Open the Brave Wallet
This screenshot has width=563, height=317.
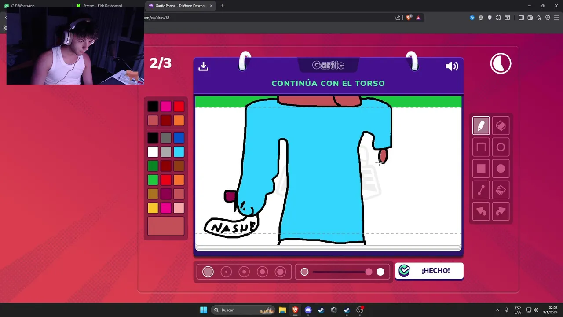coord(530,18)
